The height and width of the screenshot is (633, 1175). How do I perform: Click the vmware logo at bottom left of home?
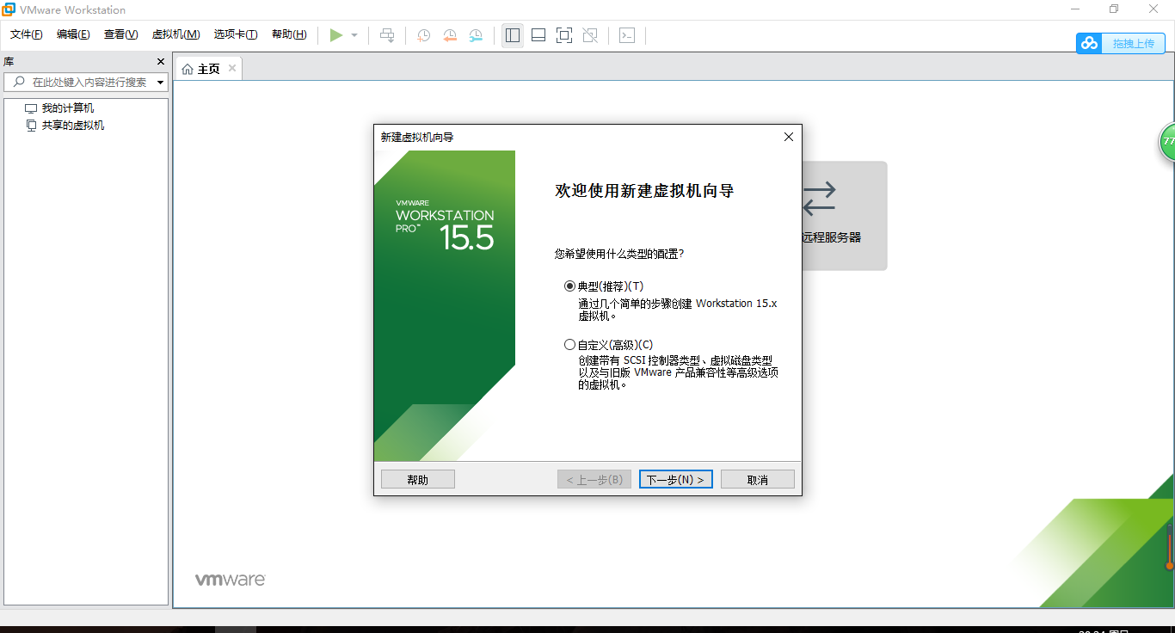pyautogui.click(x=230, y=580)
